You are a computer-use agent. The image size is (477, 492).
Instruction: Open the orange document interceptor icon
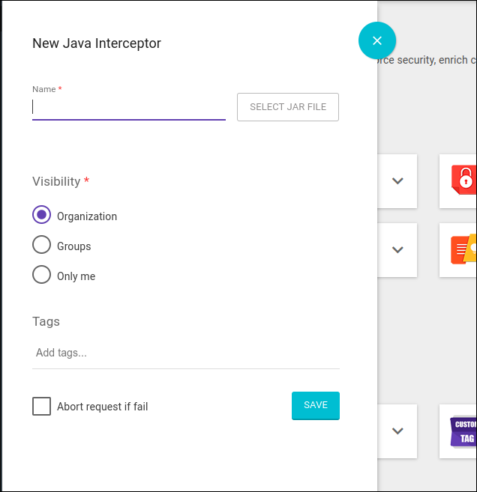463,249
